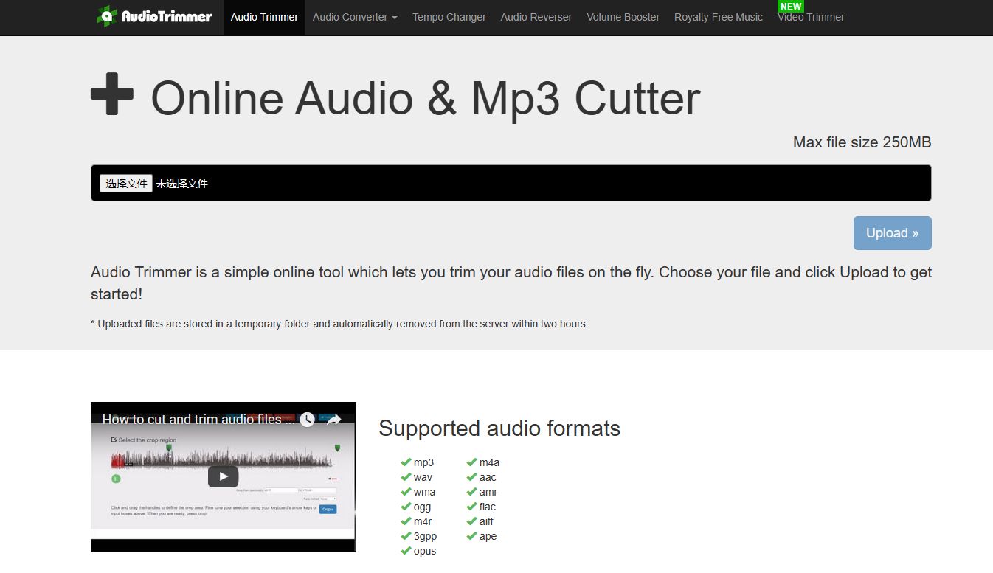Click the 'Online Audio & Mp3 Cutter' heading

point(426,98)
